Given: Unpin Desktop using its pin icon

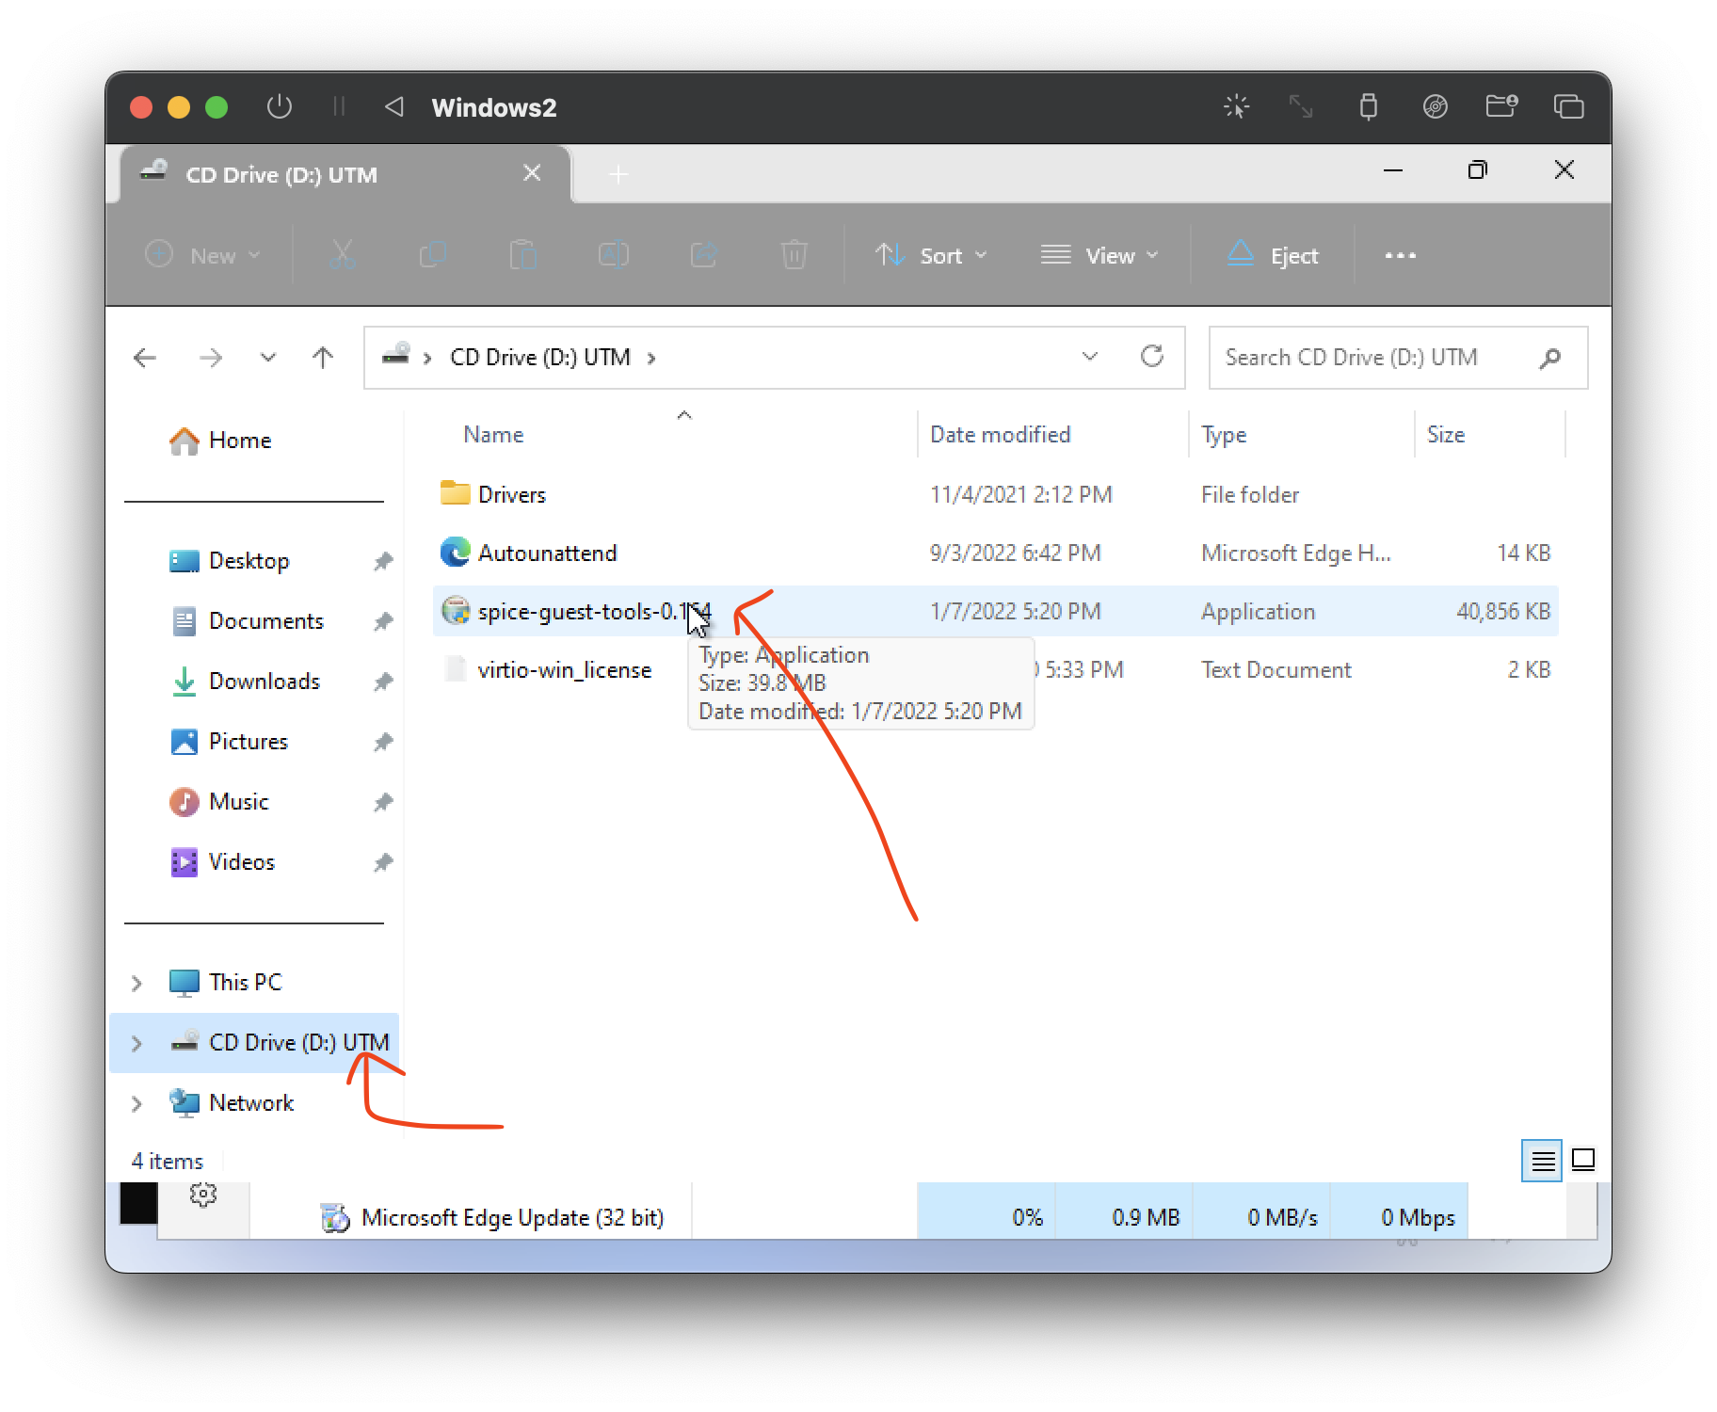Looking at the screenshot, I should point(382,562).
